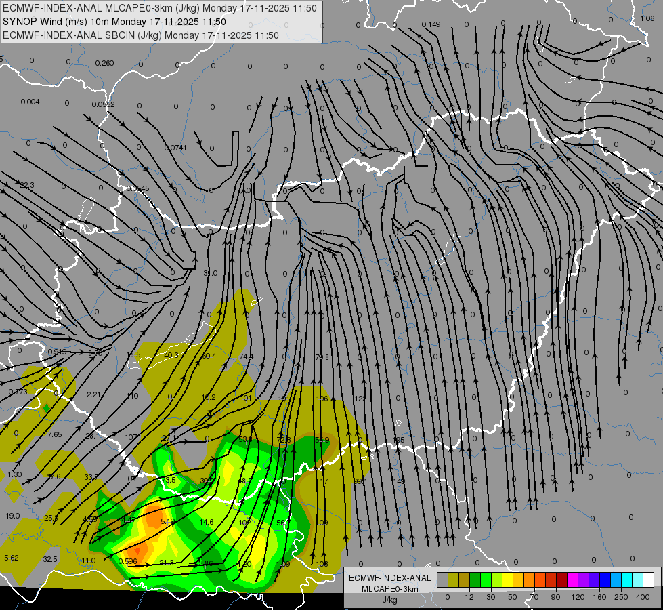Pick the pure blue legend swatch
The width and height of the screenshot is (663, 610).
605,579
